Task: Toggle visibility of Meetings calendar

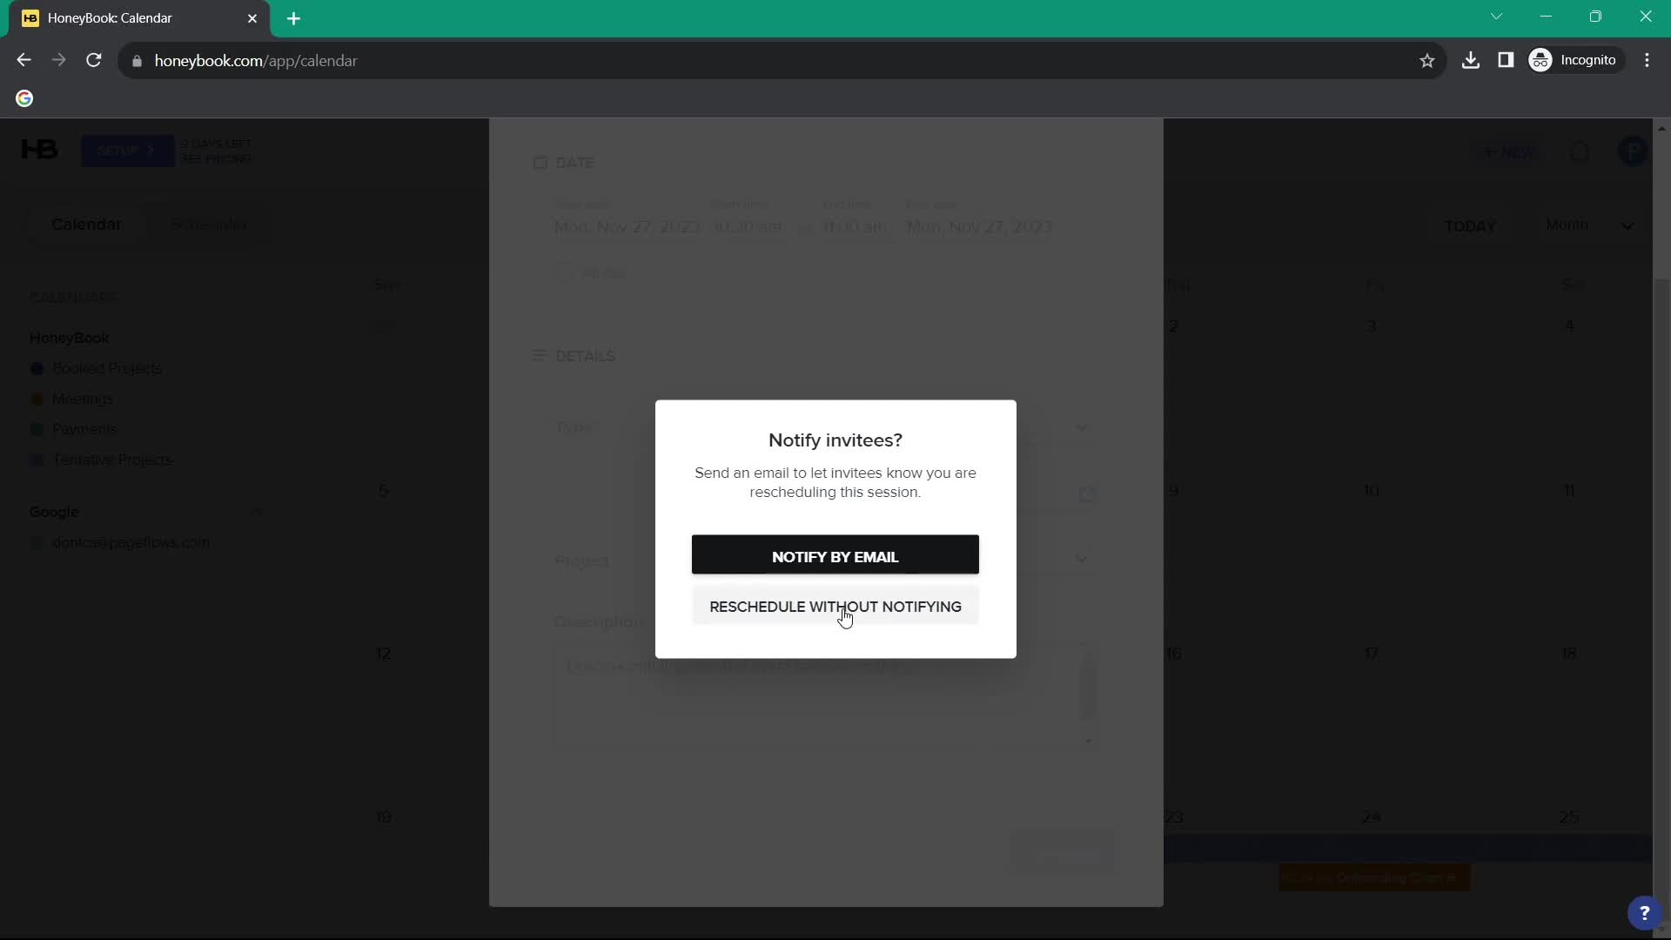Action: pos(37,399)
